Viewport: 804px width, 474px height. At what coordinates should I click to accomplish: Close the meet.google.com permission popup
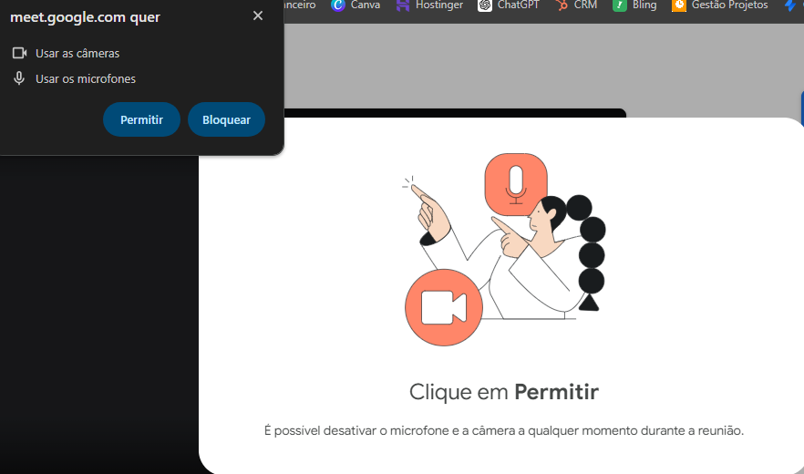258,15
